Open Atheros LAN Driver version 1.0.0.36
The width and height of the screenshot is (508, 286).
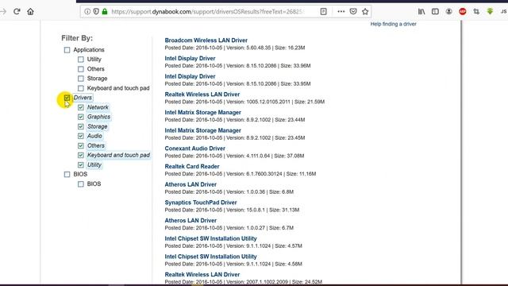coord(190,184)
